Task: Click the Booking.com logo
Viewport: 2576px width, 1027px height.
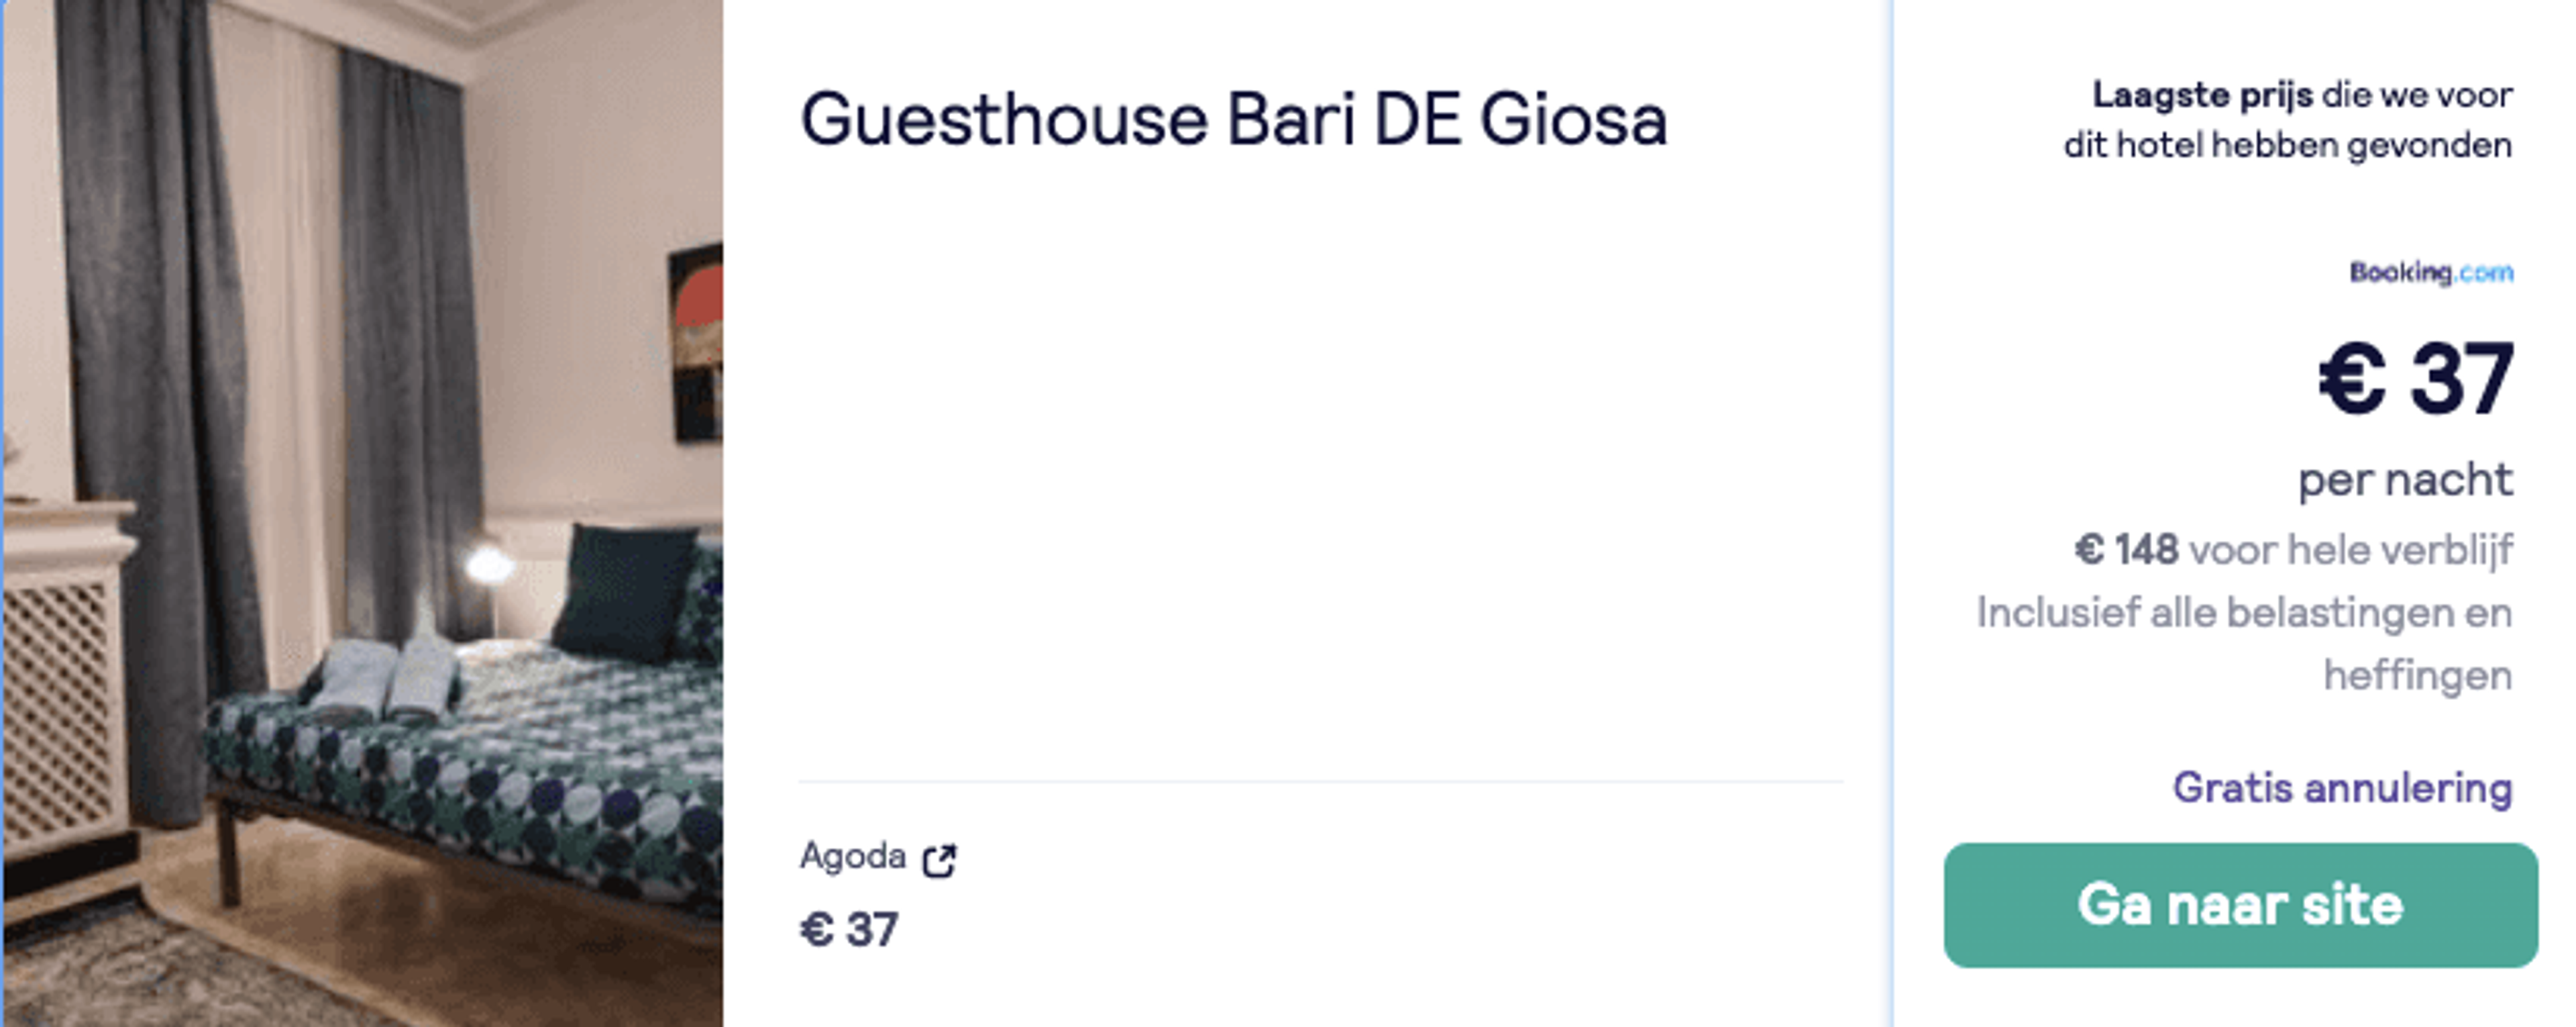Action: 2431,273
